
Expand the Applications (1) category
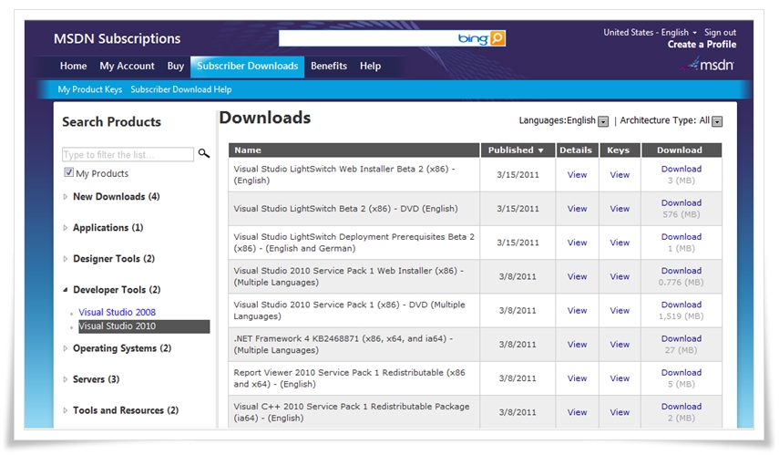coord(65,228)
